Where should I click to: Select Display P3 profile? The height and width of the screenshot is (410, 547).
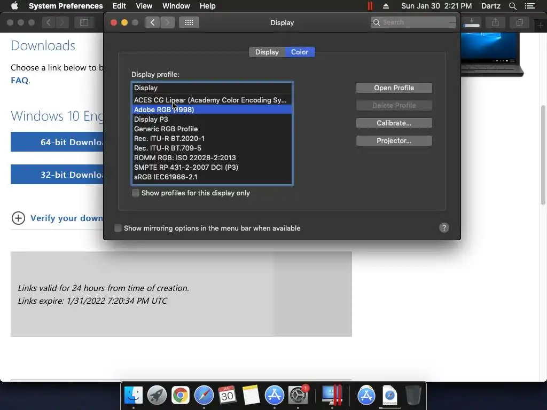(x=212, y=119)
